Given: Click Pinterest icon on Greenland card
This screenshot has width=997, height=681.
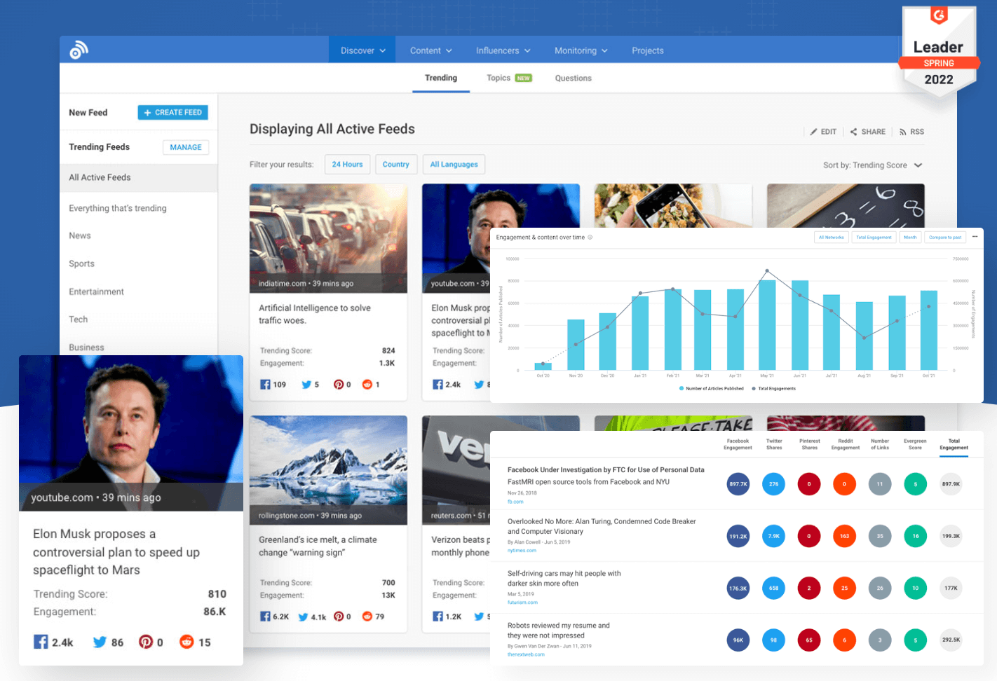Looking at the screenshot, I should point(339,617).
